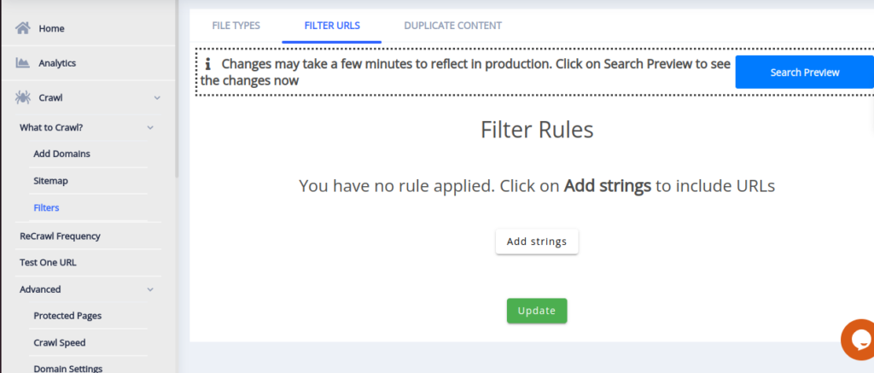
Task: Click the sidebar vertical scrollbar
Action: (x=178, y=90)
